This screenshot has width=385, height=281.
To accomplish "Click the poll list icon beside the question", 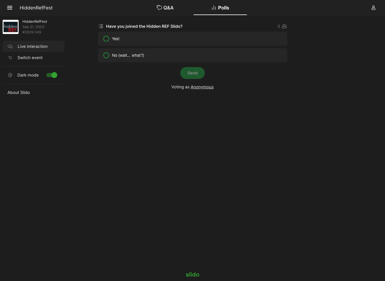I will (101, 26).
